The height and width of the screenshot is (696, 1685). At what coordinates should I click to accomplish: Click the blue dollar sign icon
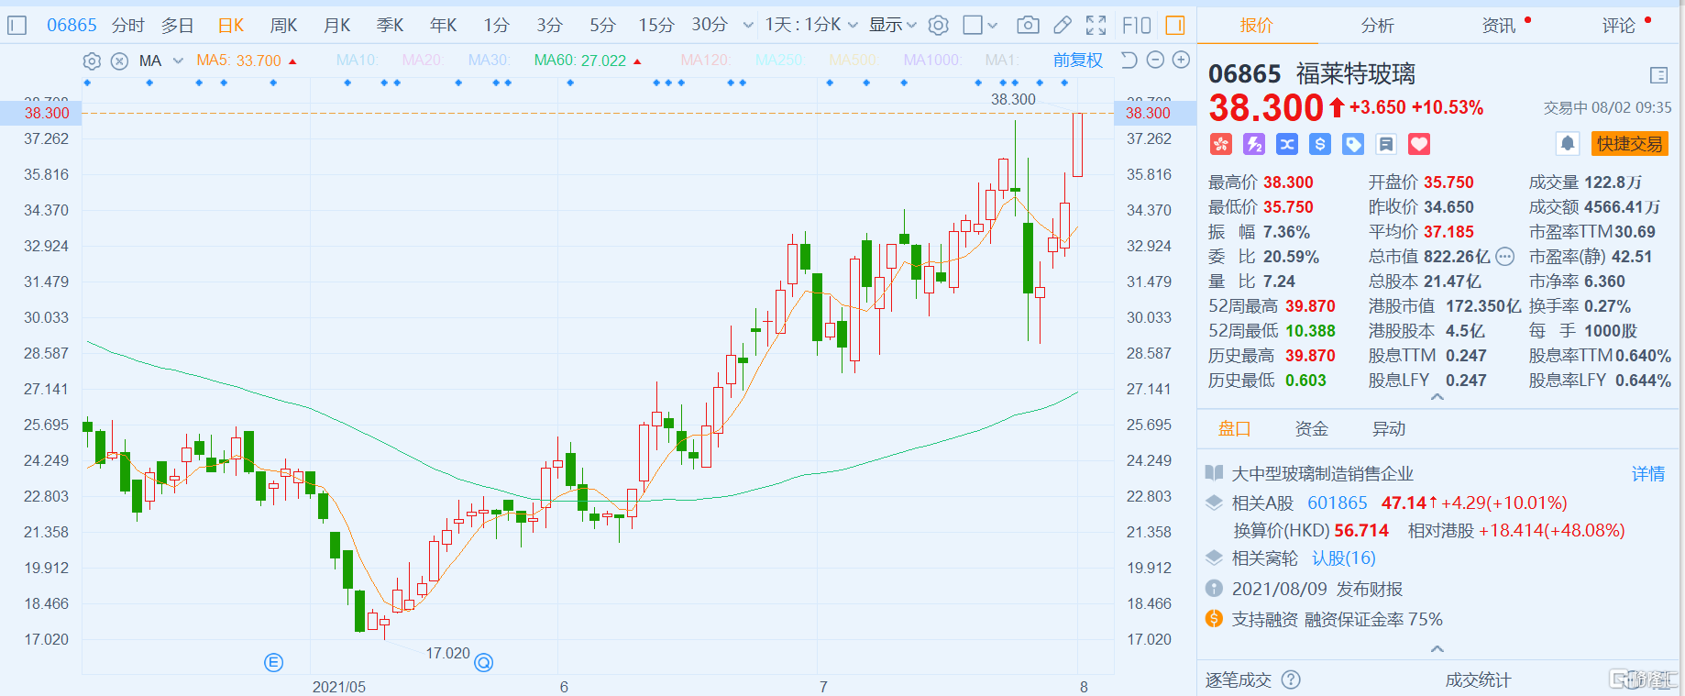(1320, 144)
